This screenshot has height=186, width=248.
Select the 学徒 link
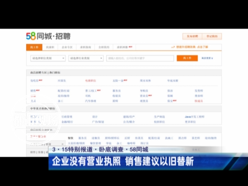pos(108,143)
